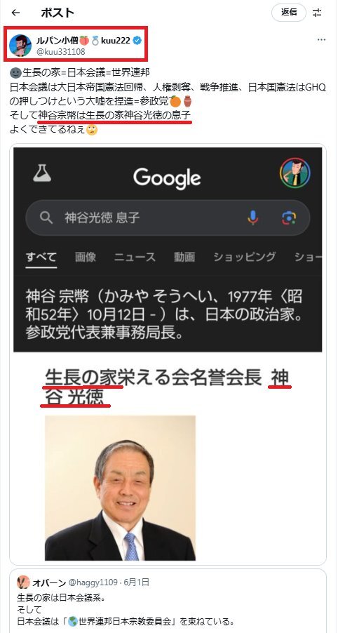Click the Lupin avatar of kuu331108
338x633 pixels.
point(20,44)
